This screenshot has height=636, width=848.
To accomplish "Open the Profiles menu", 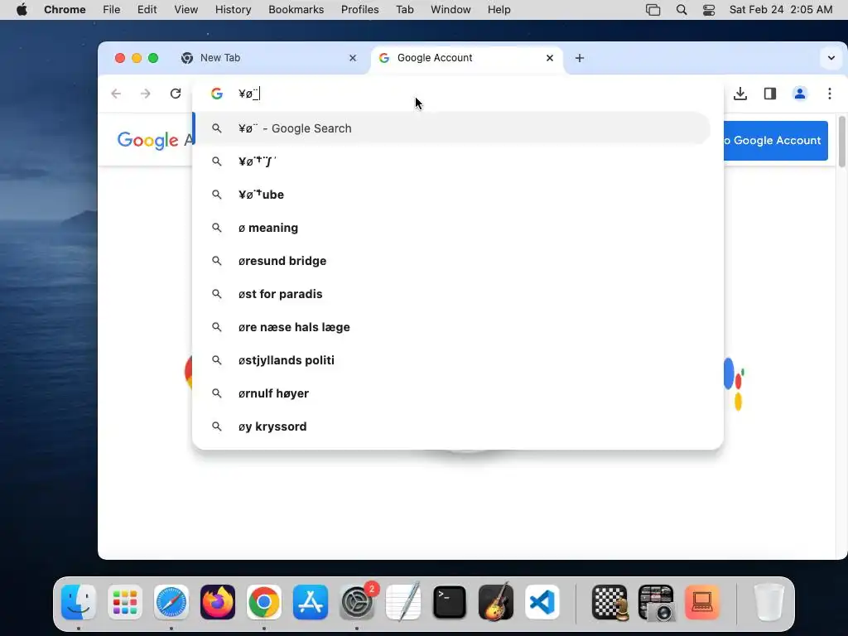I will 359,10.
